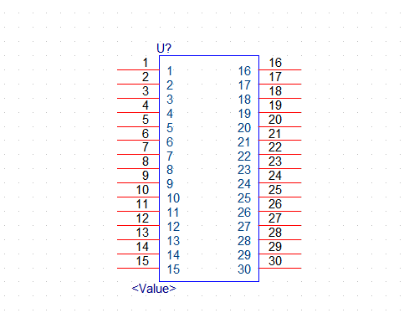
Task: Click pin name 8 inside the body
Action: coord(170,170)
